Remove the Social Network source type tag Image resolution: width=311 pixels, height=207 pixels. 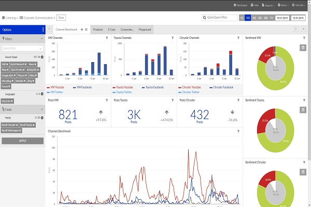[25, 64]
